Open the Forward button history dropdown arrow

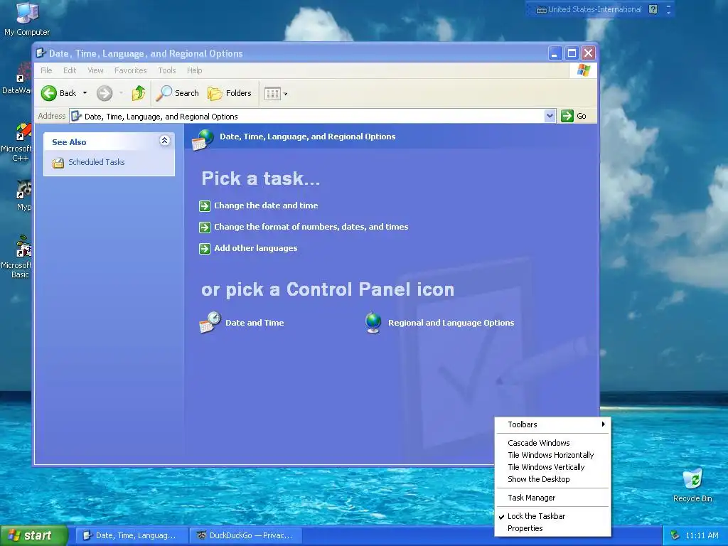click(x=121, y=93)
